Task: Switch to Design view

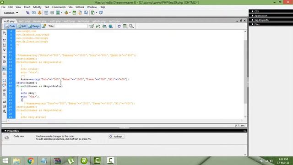Action: 34,27
